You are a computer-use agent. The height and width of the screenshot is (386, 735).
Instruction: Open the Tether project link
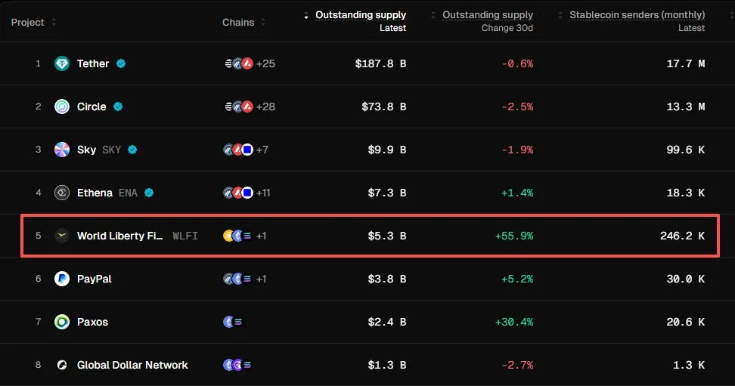point(93,63)
